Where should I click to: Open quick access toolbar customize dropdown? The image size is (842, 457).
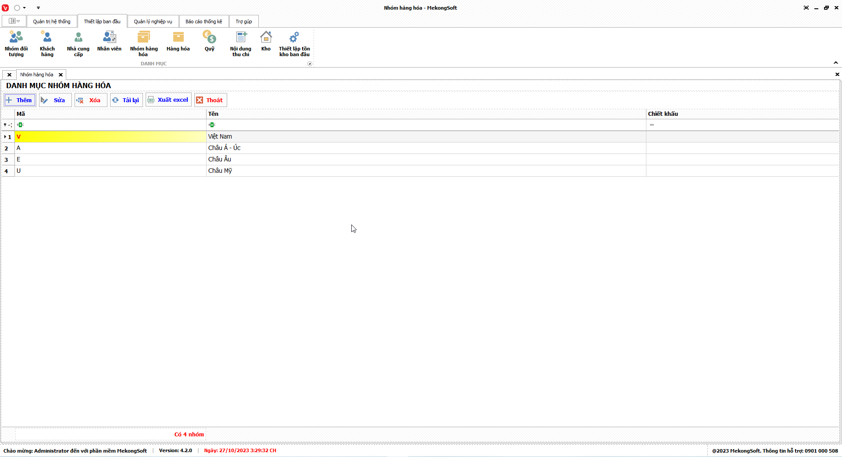tap(38, 8)
